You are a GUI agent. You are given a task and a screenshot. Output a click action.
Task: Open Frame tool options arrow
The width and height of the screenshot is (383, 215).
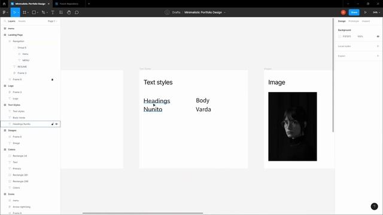28,13
